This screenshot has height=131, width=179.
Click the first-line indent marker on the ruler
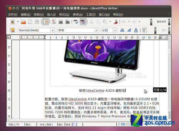45,37
